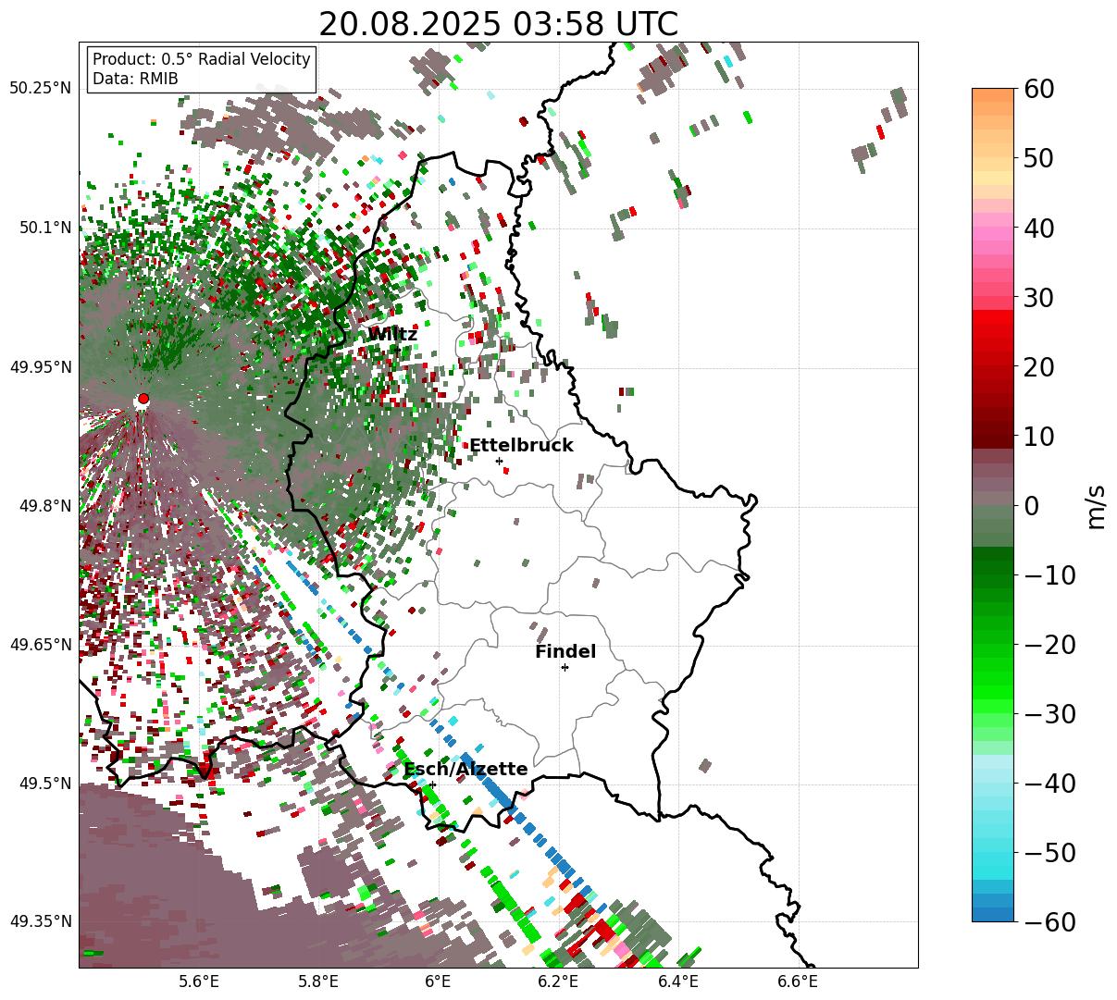Click the 6.2°E longitude tick label

[558, 981]
